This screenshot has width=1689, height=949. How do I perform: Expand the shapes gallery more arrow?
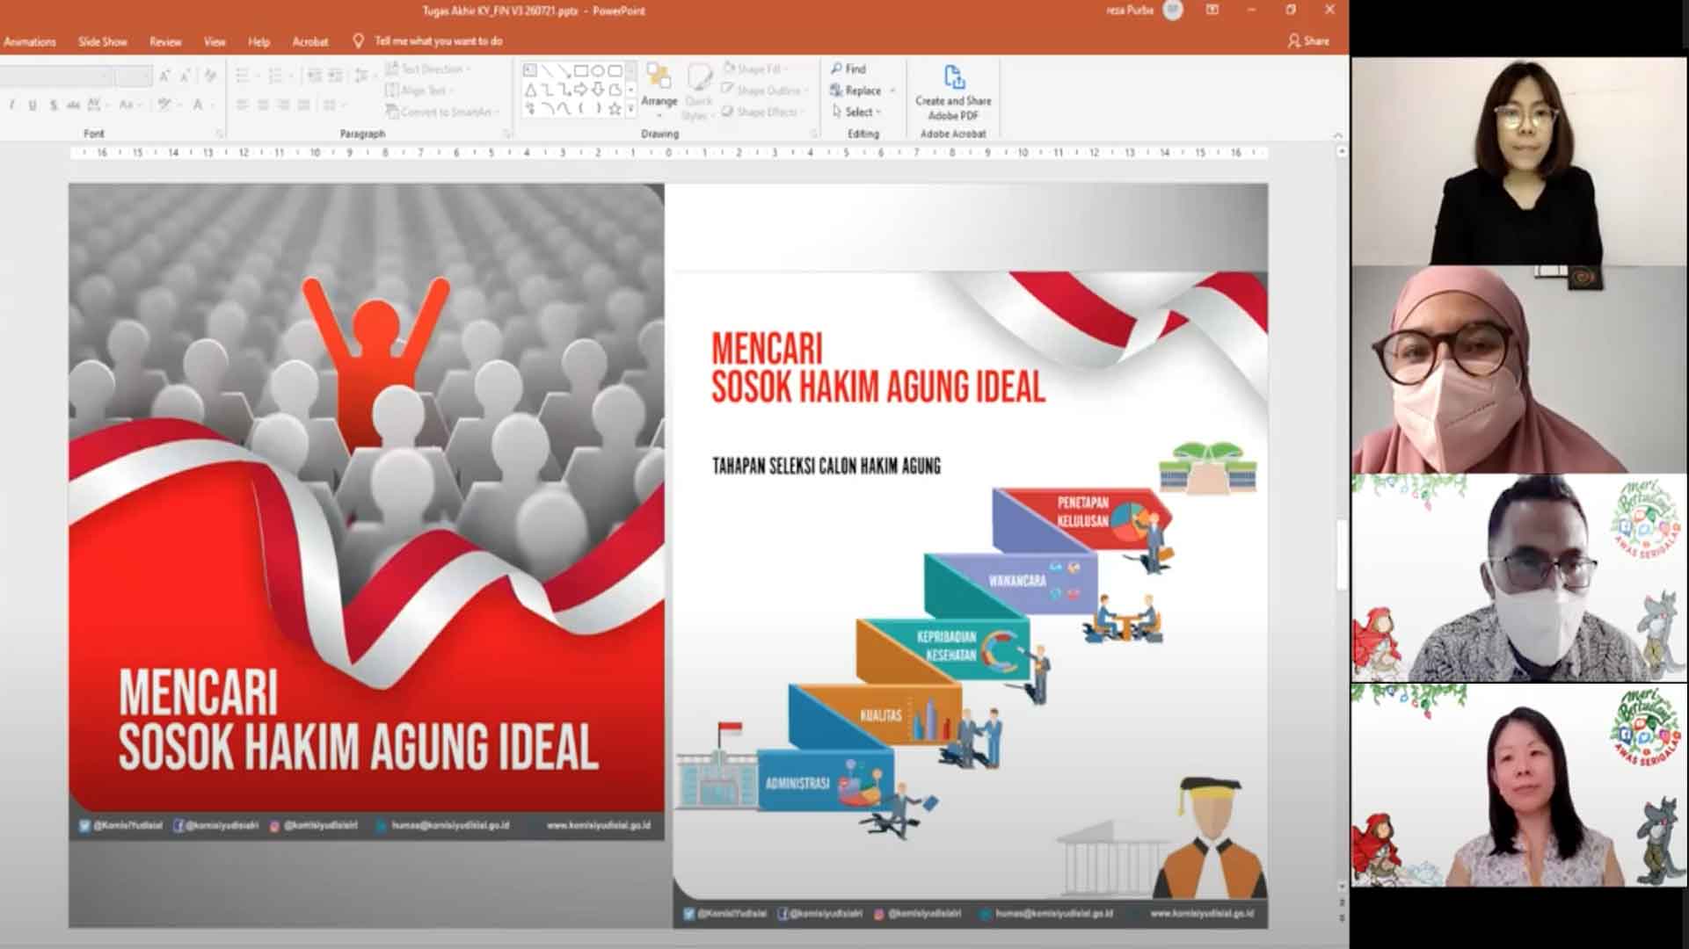point(630,110)
